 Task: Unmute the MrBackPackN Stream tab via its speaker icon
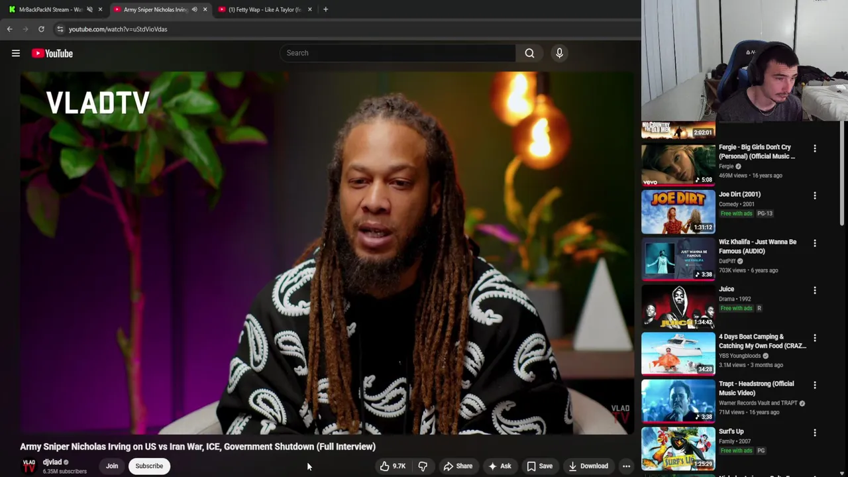click(x=89, y=9)
